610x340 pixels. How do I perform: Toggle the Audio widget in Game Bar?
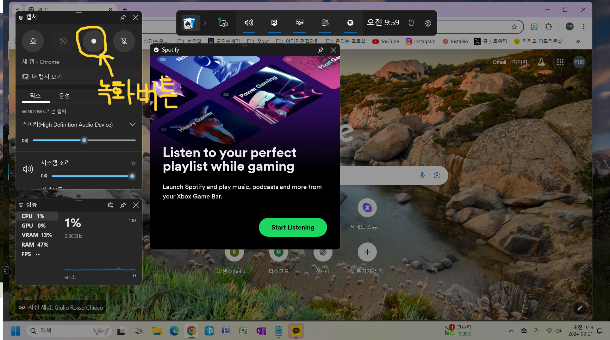click(249, 23)
